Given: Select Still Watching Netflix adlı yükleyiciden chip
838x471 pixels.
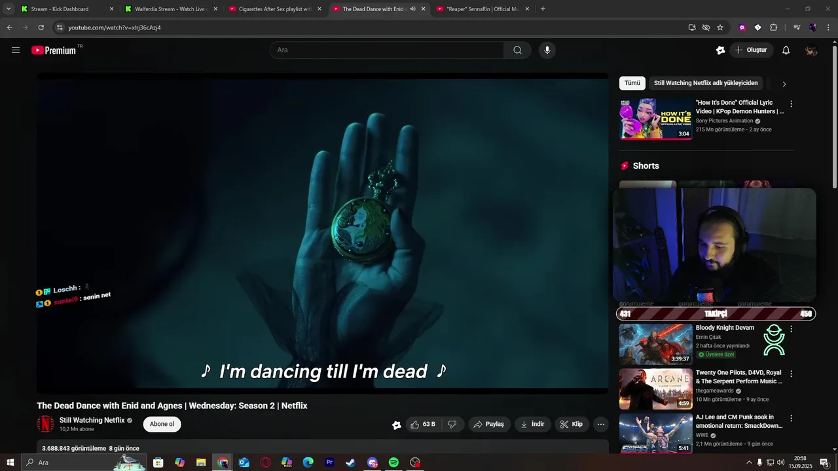Looking at the screenshot, I should click(x=706, y=83).
